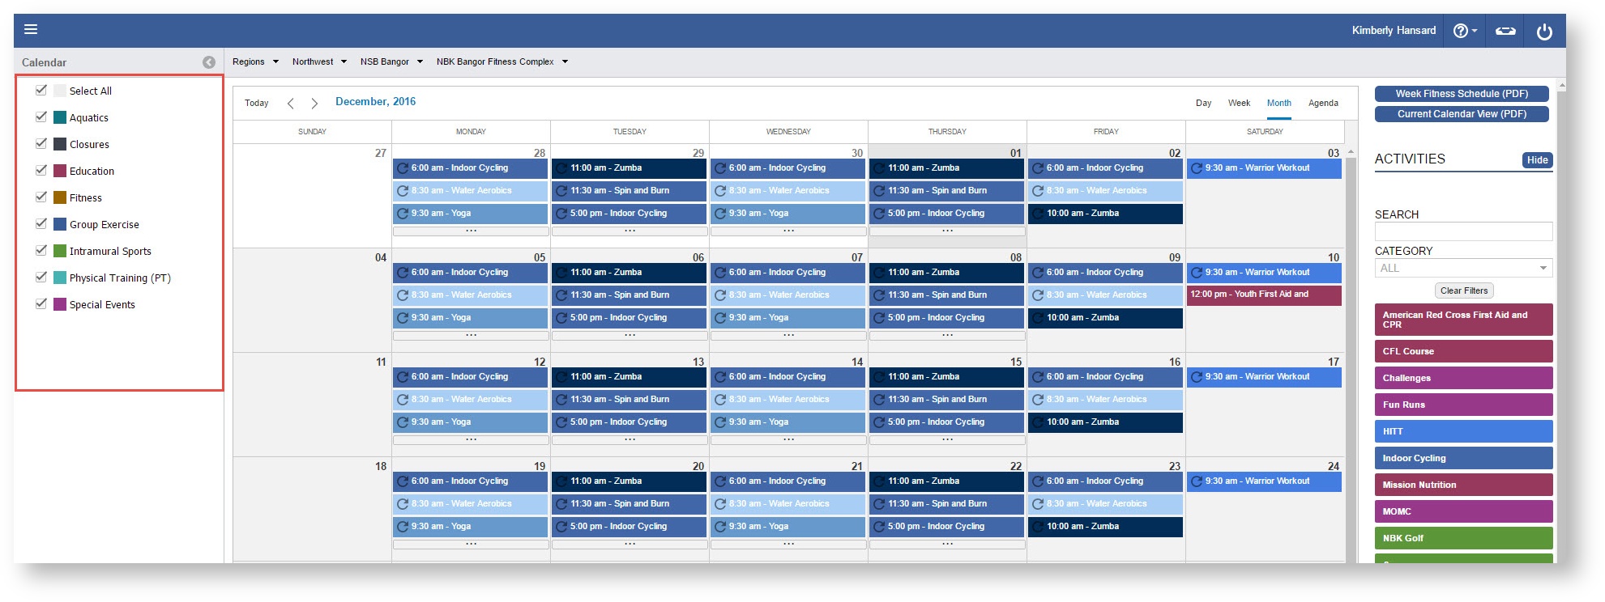Go to next month arrow

click(x=314, y=104)
